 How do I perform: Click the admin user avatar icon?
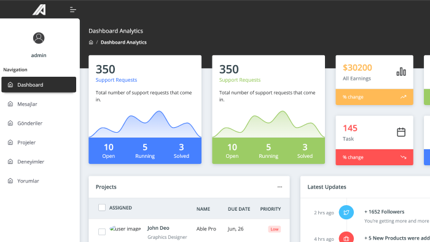39,38
